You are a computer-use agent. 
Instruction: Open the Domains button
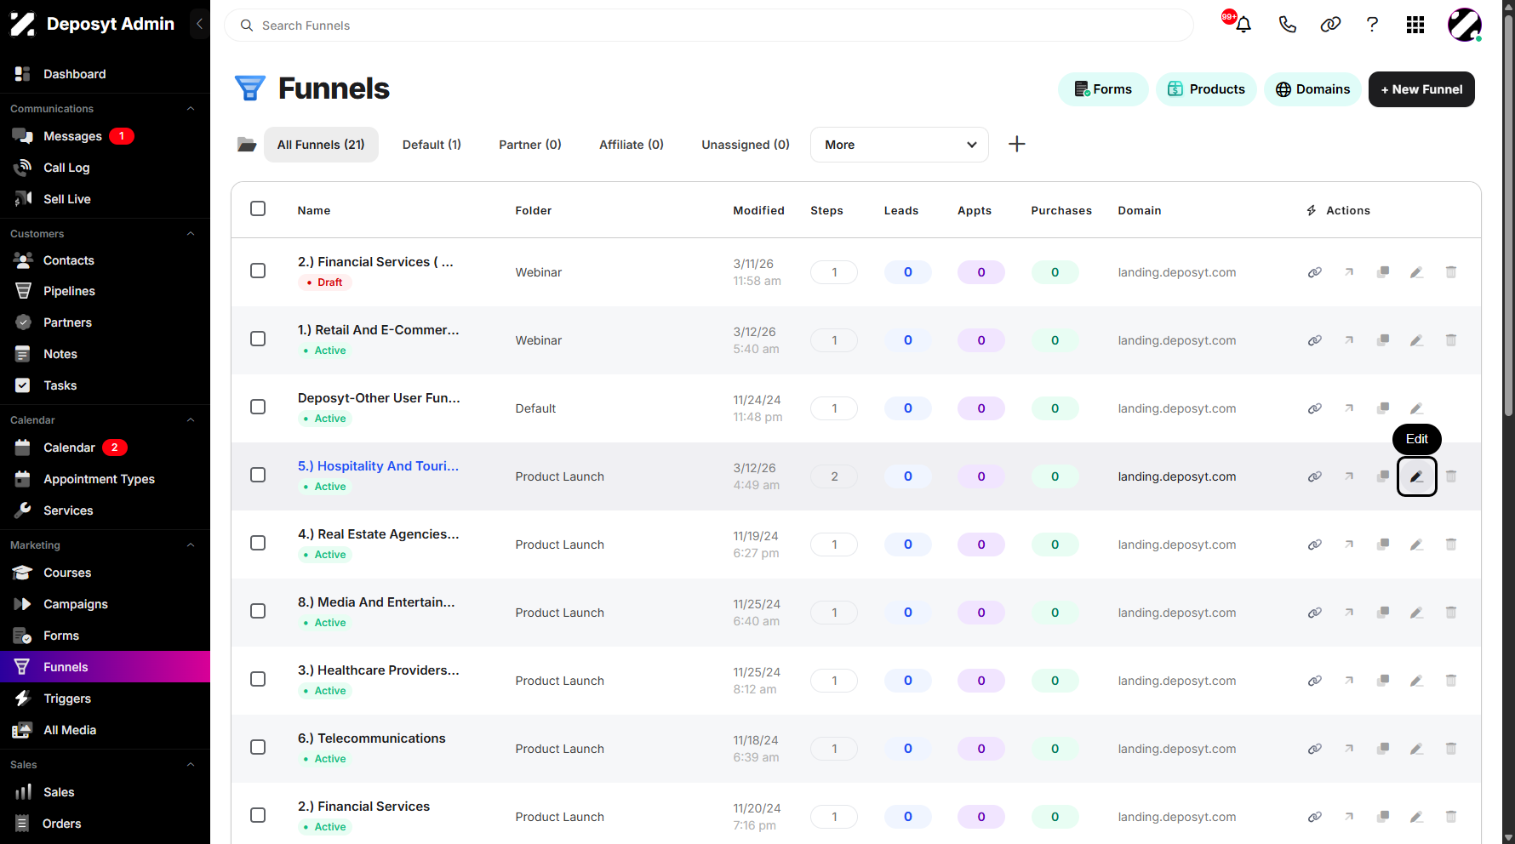click(1312, 89)
